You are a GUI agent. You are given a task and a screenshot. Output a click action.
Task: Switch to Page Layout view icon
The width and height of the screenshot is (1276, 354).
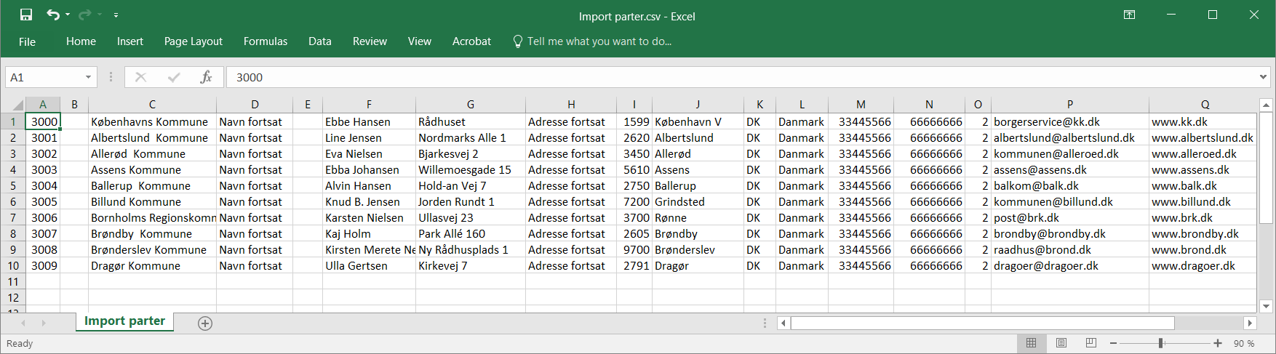click(1061, 343)
